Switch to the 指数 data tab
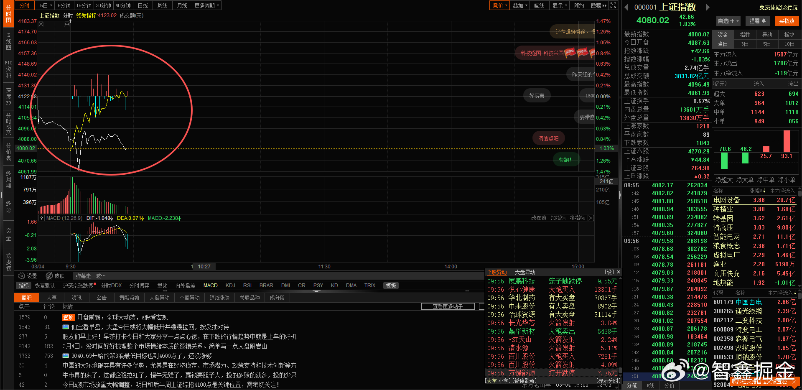This screenshot has height=390, width=802. 745,35
